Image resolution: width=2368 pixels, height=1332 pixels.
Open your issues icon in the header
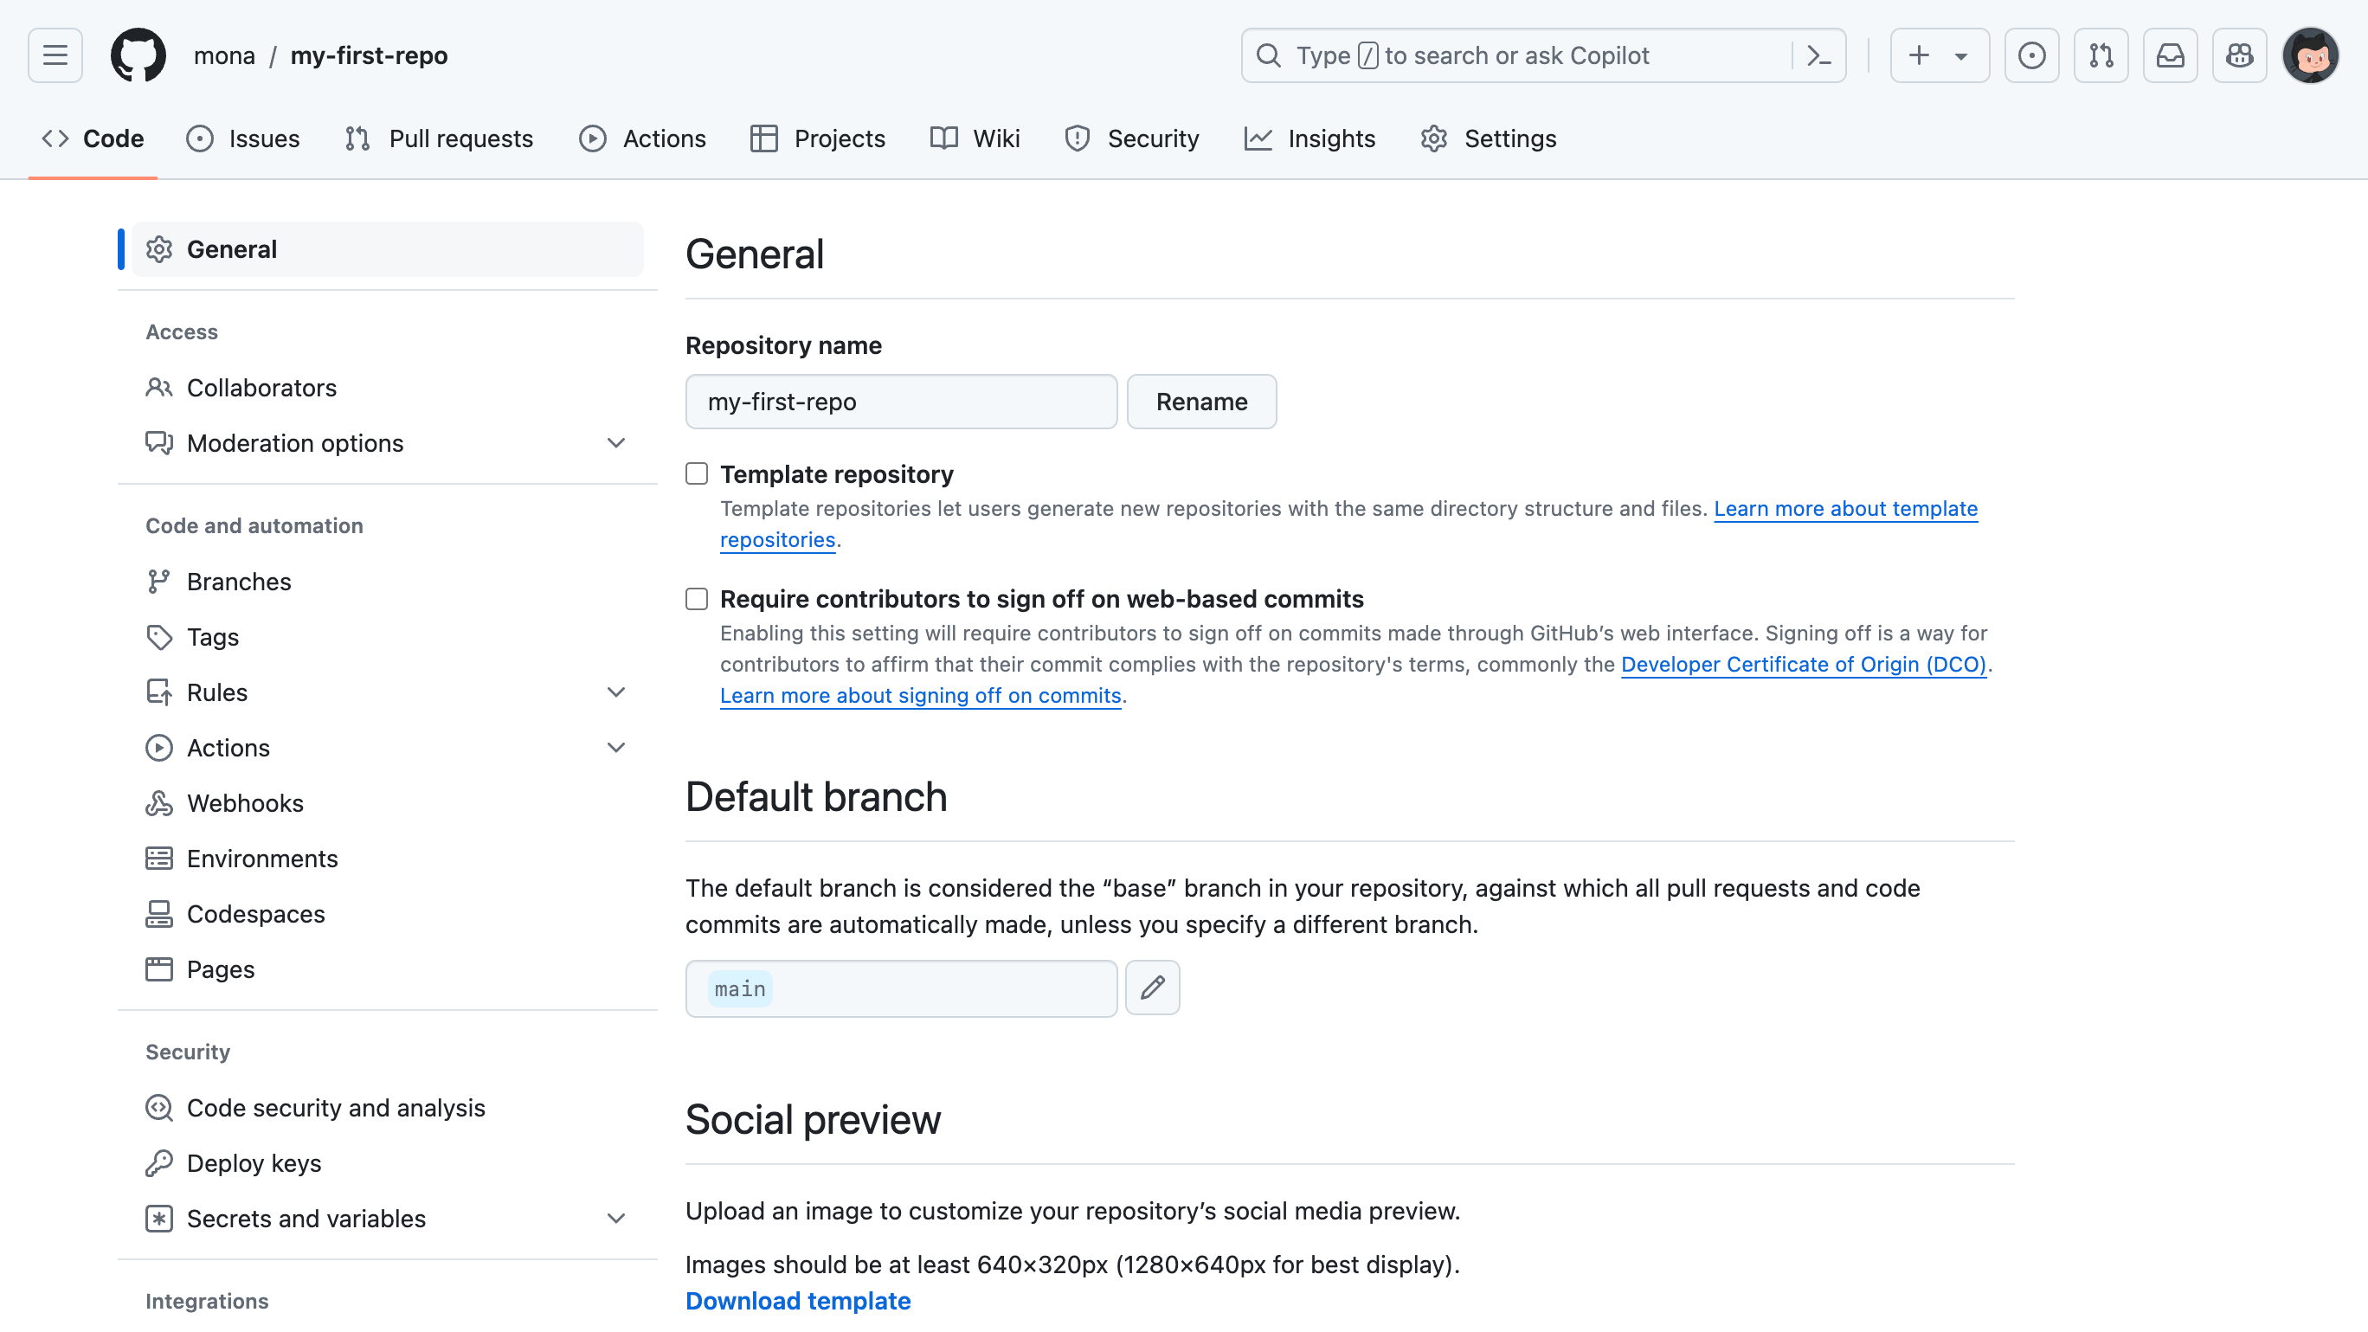tap(2031, 55)
